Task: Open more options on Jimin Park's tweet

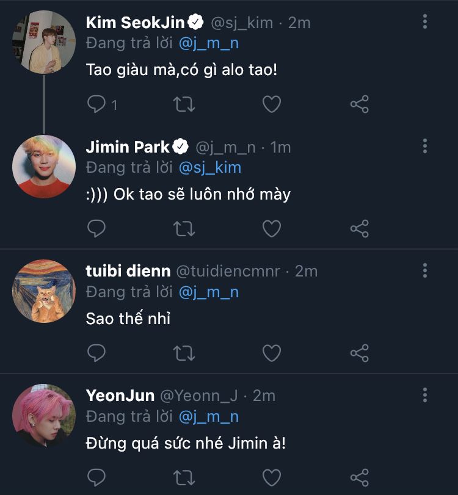Action: [x=425, y=146]
